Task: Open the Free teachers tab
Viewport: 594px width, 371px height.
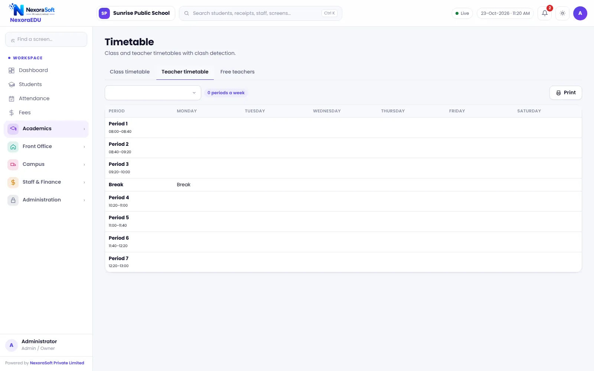Action: 237,72
